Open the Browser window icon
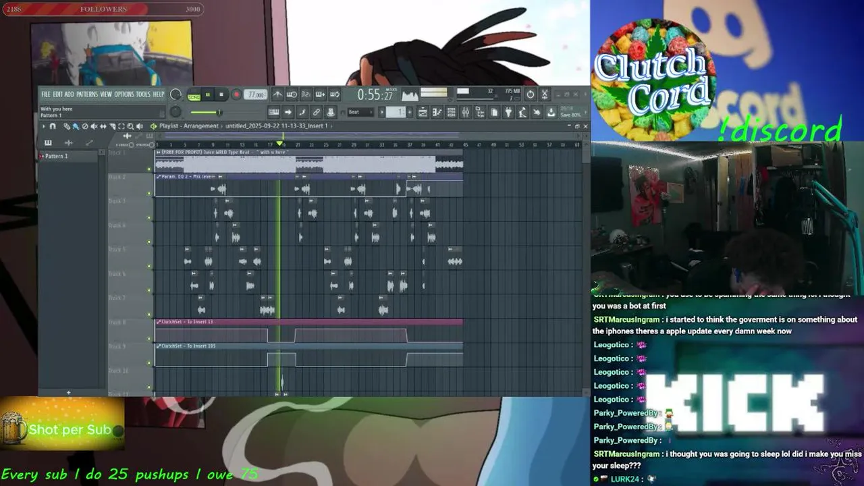 [x=480, y=112]
